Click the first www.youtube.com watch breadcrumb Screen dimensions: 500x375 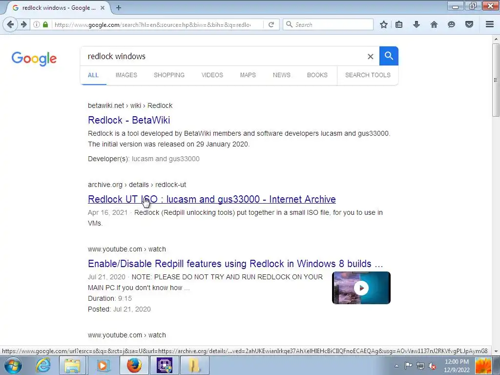click(x=126, y=249)
